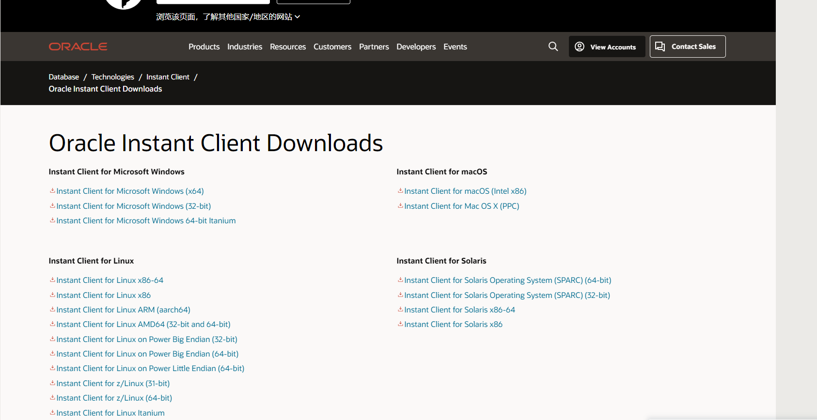Click the Instant Client for macOS heading
The width and height of the screenshot is (817, 420).
pos(442,172)
